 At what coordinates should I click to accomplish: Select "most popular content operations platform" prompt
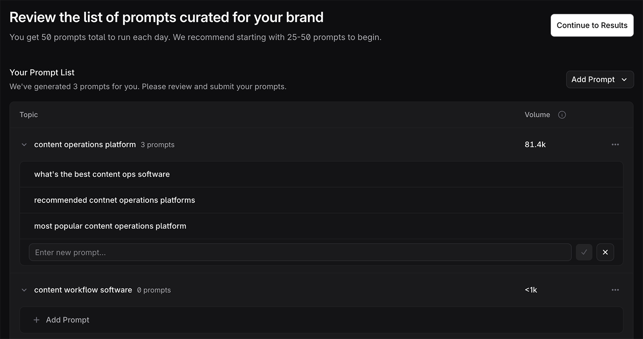click(110, 226)
